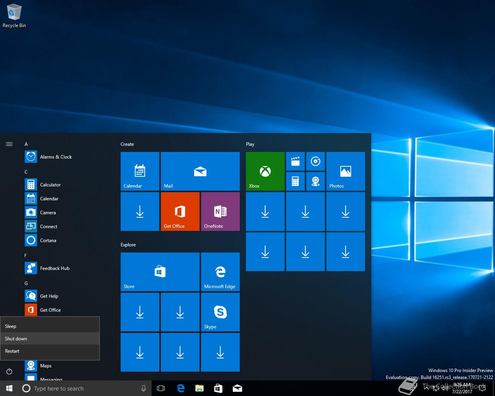Open the network tray icon
Image resolution: width=495 pixels, height=396 pixels.
436,388
